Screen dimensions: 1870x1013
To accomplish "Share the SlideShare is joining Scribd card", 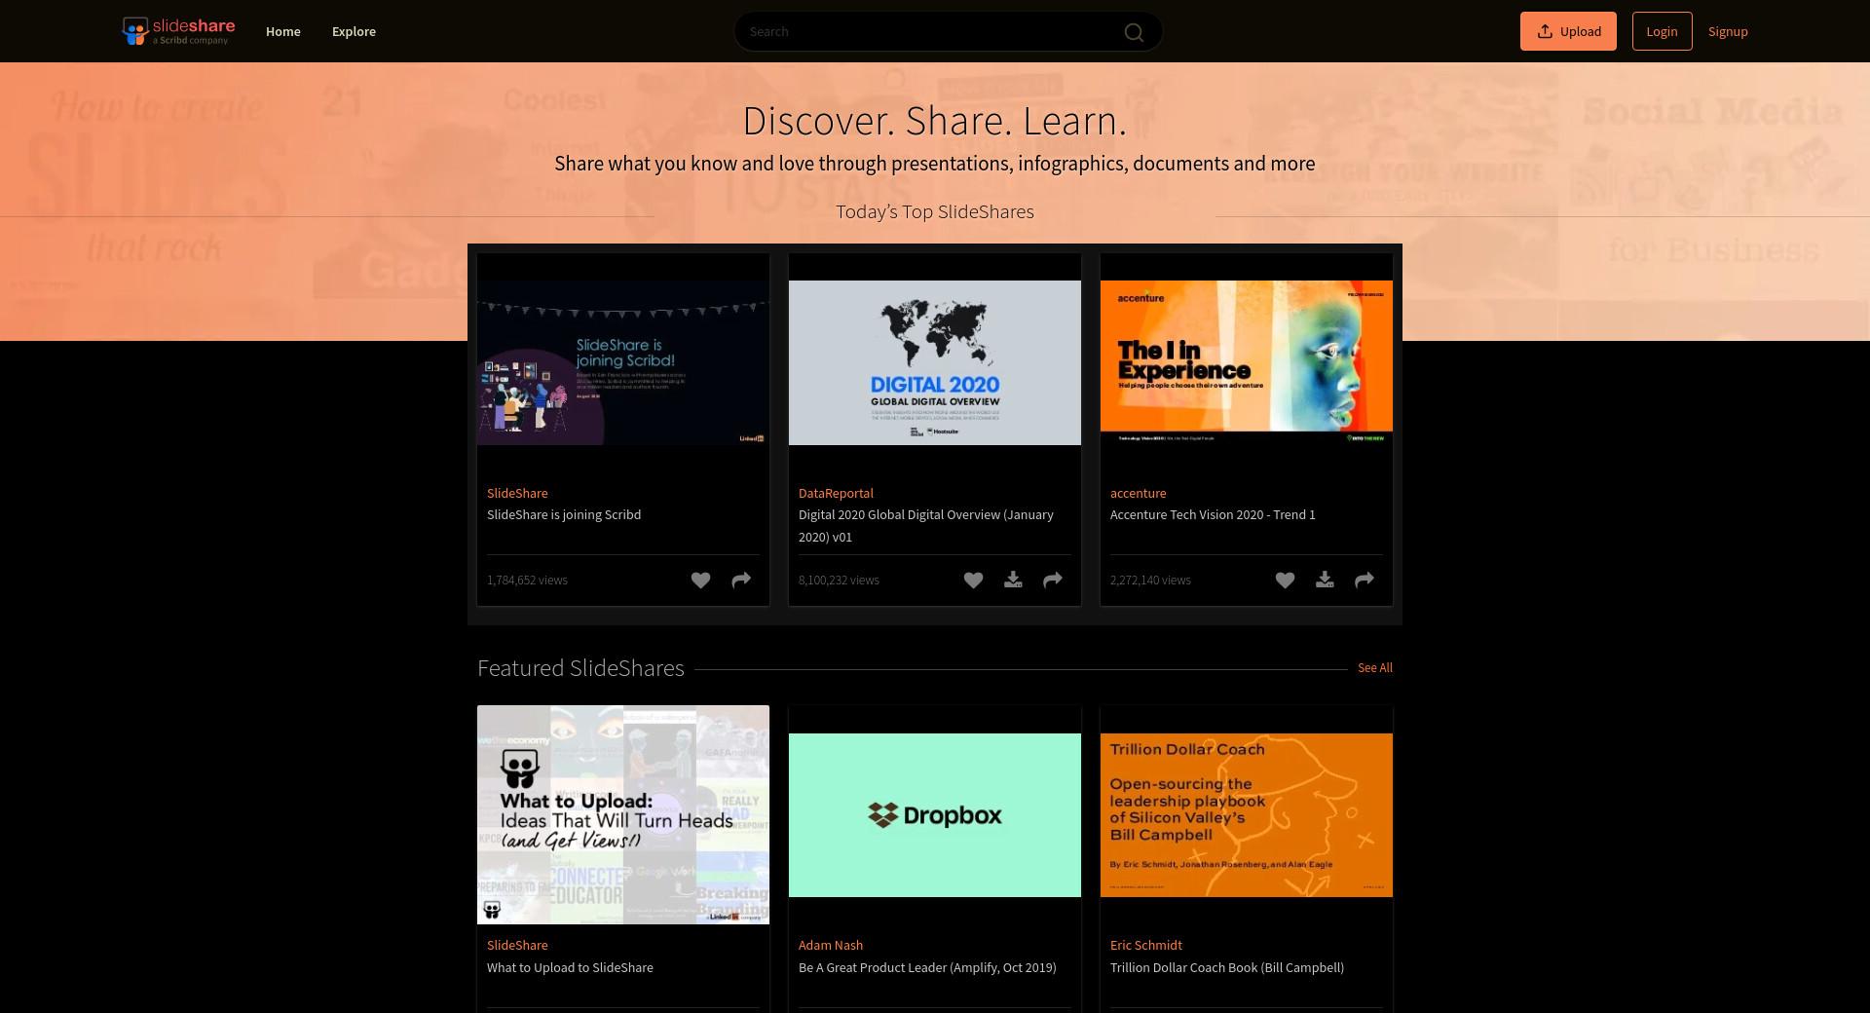I will click(x=741, y=581).
